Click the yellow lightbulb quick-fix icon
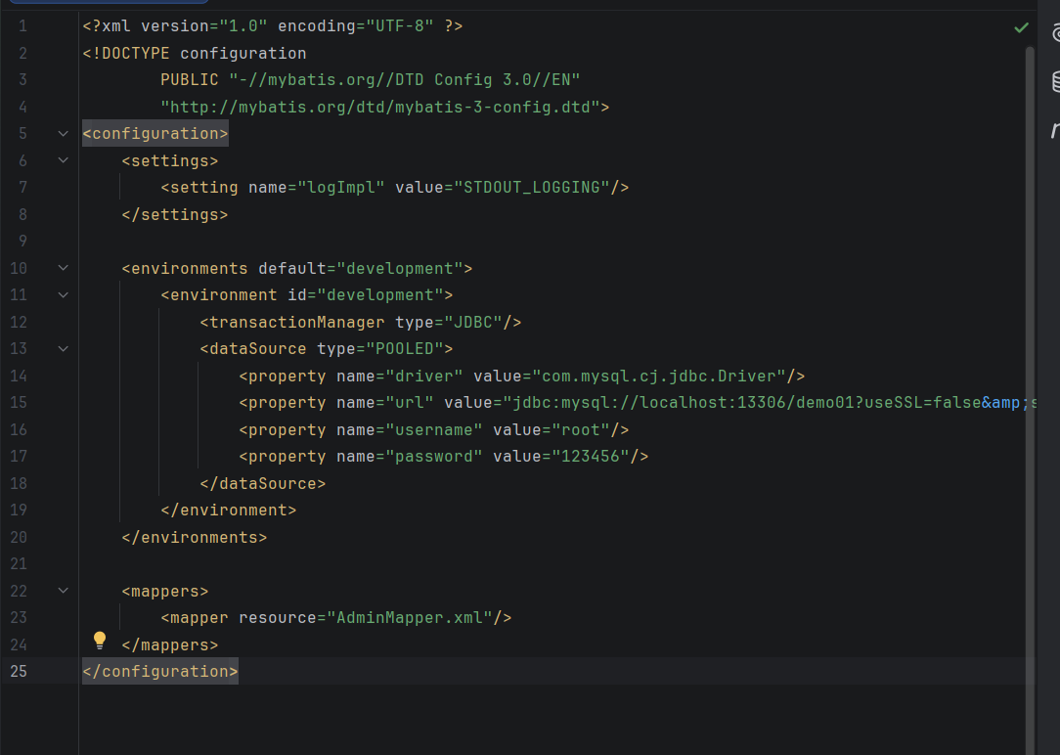The height and width of the screenshot is (755, 1060). (100, 640)
